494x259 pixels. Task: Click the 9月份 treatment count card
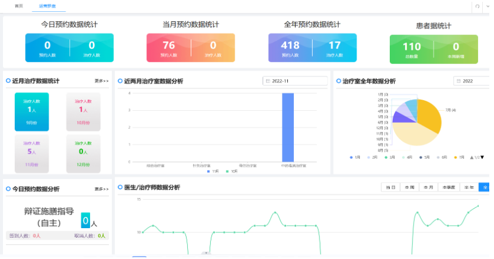pos(32,112)
